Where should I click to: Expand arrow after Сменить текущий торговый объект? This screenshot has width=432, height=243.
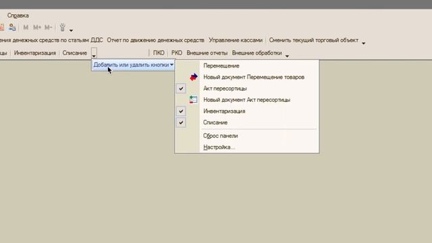[363, 43]
